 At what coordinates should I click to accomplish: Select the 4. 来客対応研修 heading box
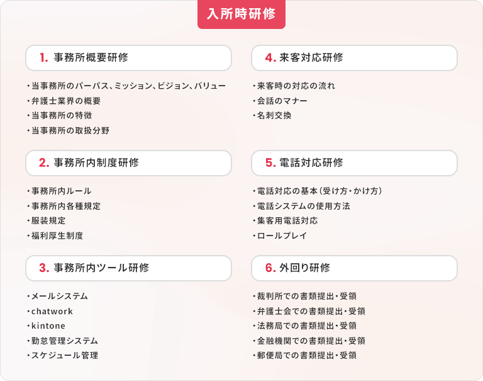354,58
